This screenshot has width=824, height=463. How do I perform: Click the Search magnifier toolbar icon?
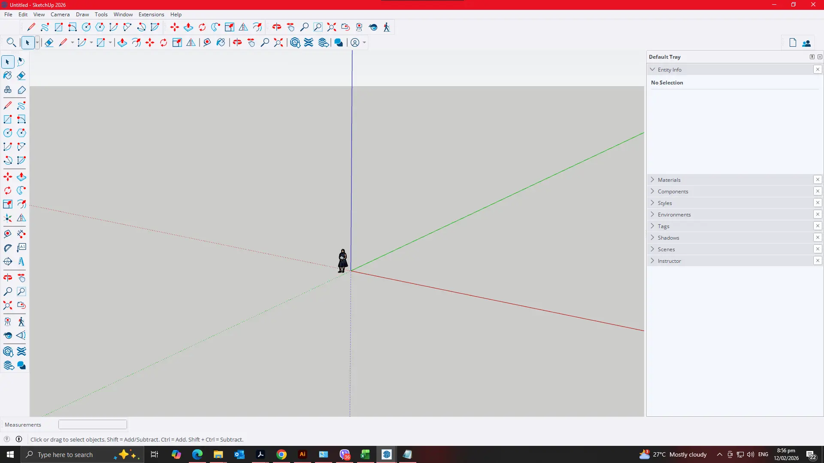point(11,42)
